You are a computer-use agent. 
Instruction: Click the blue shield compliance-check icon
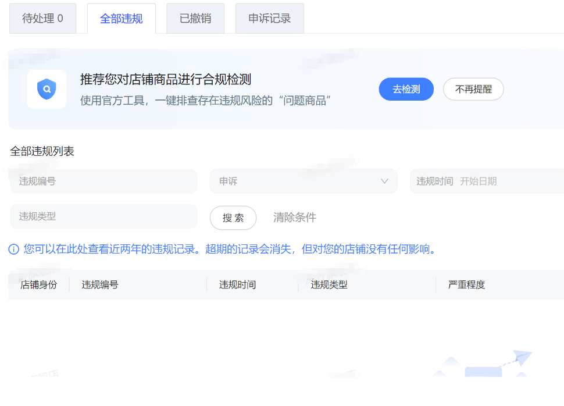(47, 90)
